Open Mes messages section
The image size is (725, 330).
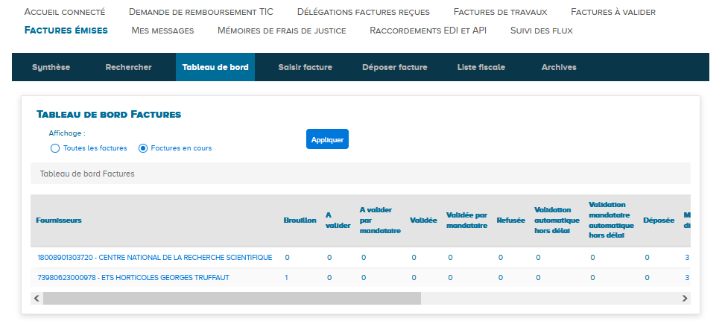pyautogui.click(x=162, y=31)
